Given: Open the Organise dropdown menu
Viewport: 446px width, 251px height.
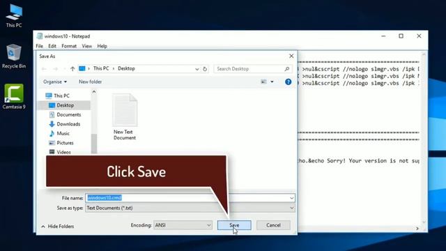Looking at the screenshot, I should point(55,82).
